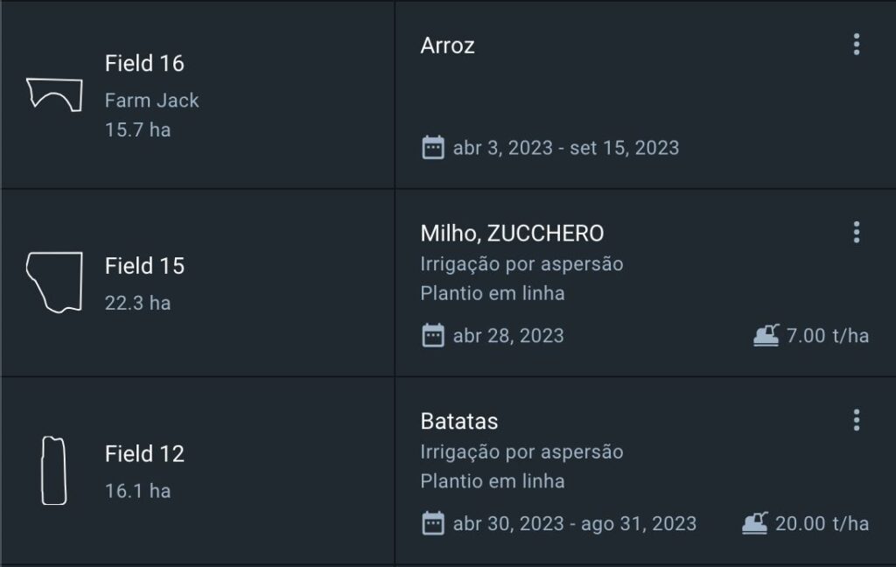Select the Field 16 name

[144, 63]
